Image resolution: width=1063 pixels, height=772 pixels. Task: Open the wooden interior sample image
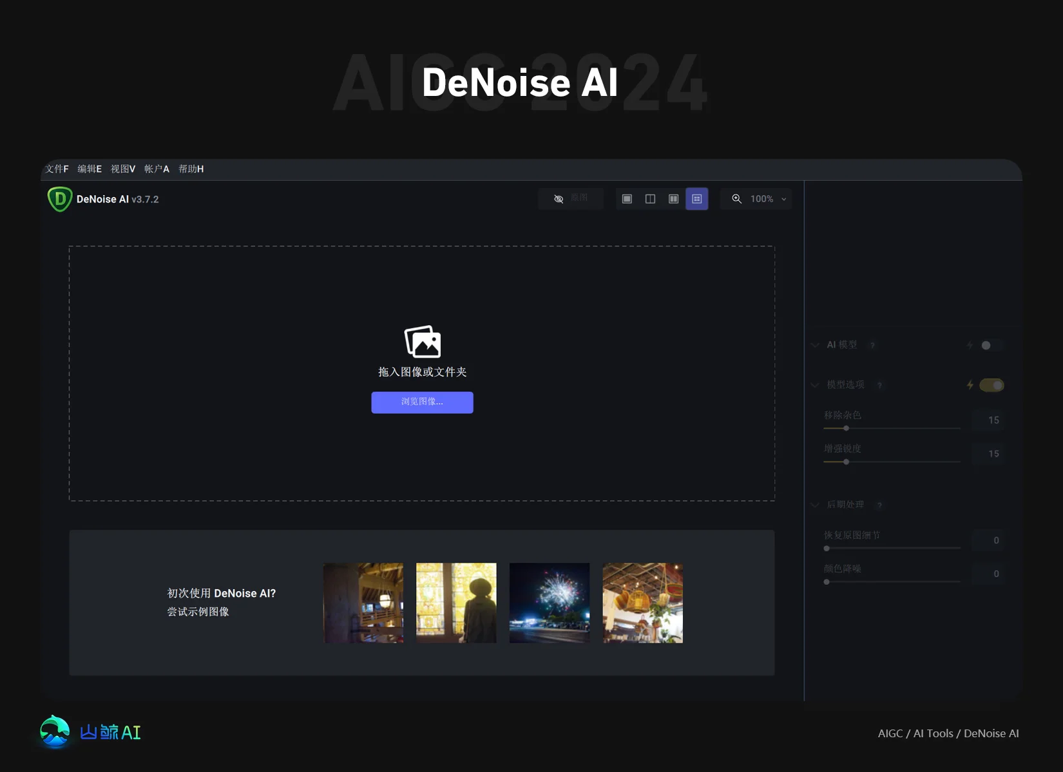(363, 603)
